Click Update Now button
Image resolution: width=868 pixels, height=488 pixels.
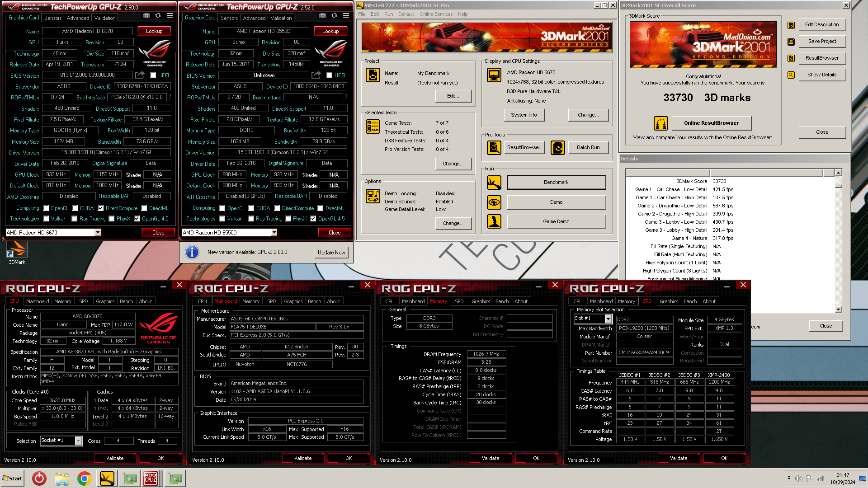point(331,253)
